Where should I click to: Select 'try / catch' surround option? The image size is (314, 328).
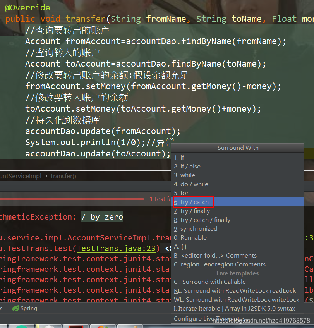pos(237,202)
